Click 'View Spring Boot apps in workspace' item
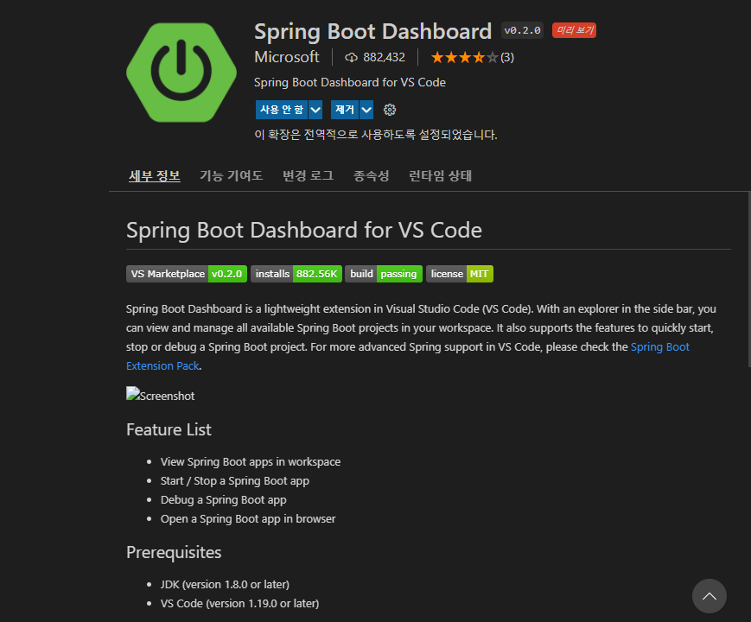This screenshot has height=622, width=751. 251,461
